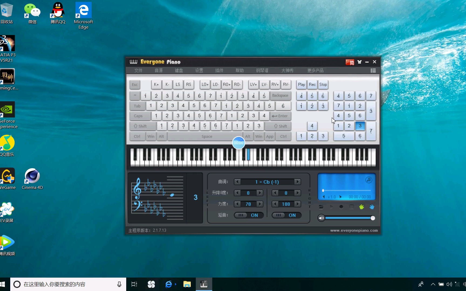
Task: Open the 1 = Cb (-1) key selector
Action: tap(267, 182)
